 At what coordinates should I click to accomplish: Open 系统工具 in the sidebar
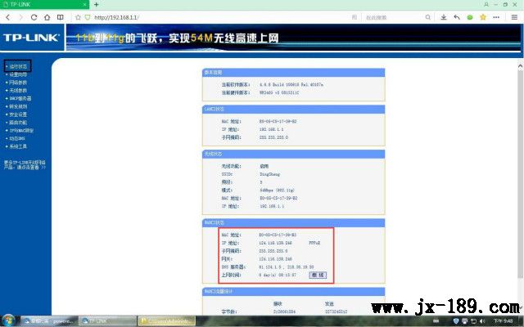pyautogui.click(x=18, y=146)
